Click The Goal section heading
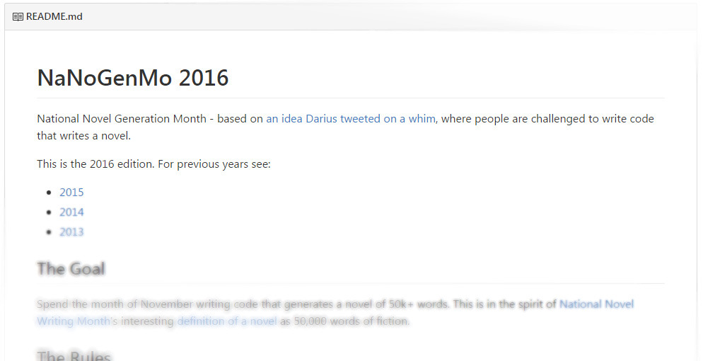The image size is (703, 361). coord(71,268)
